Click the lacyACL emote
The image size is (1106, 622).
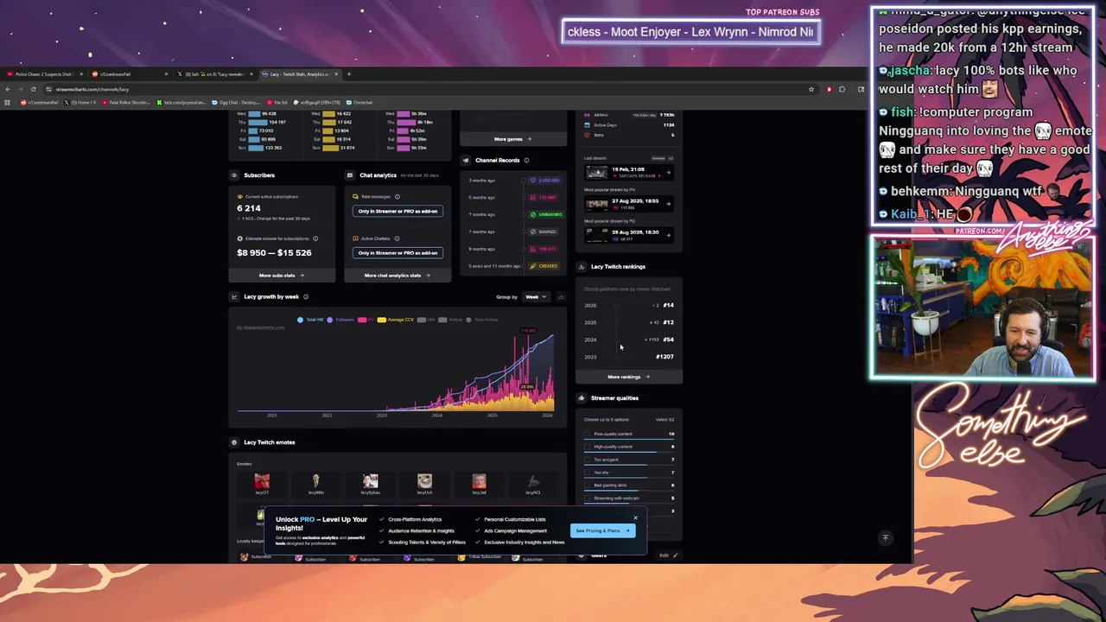coord(533,483)
